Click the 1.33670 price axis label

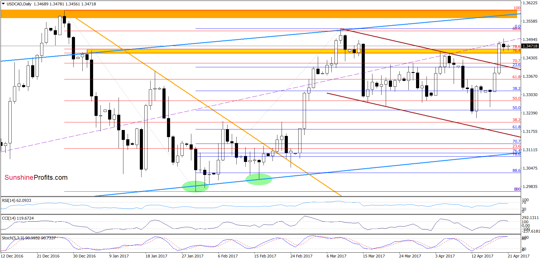pyautogui.click(x=530, y=76)
